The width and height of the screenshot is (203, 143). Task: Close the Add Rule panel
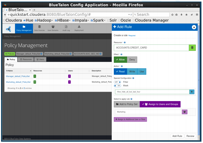tap(194, 27)
